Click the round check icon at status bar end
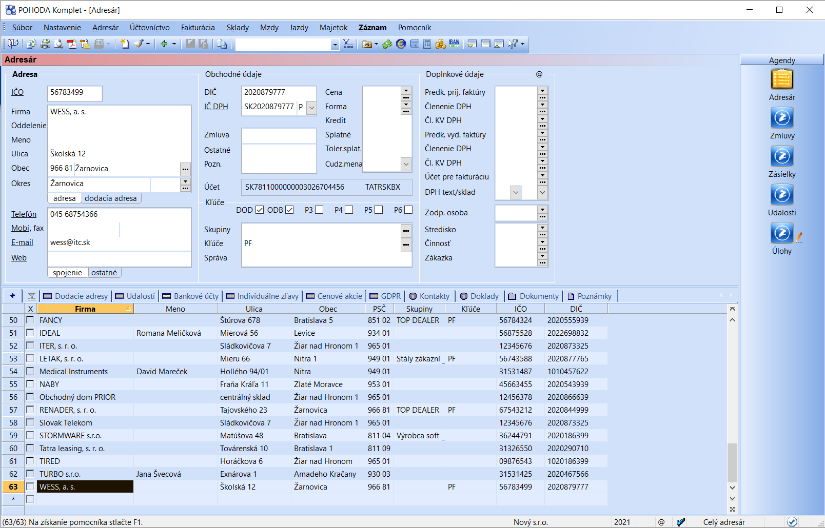This screenshot has width=825, height=528. pos(792,522)
